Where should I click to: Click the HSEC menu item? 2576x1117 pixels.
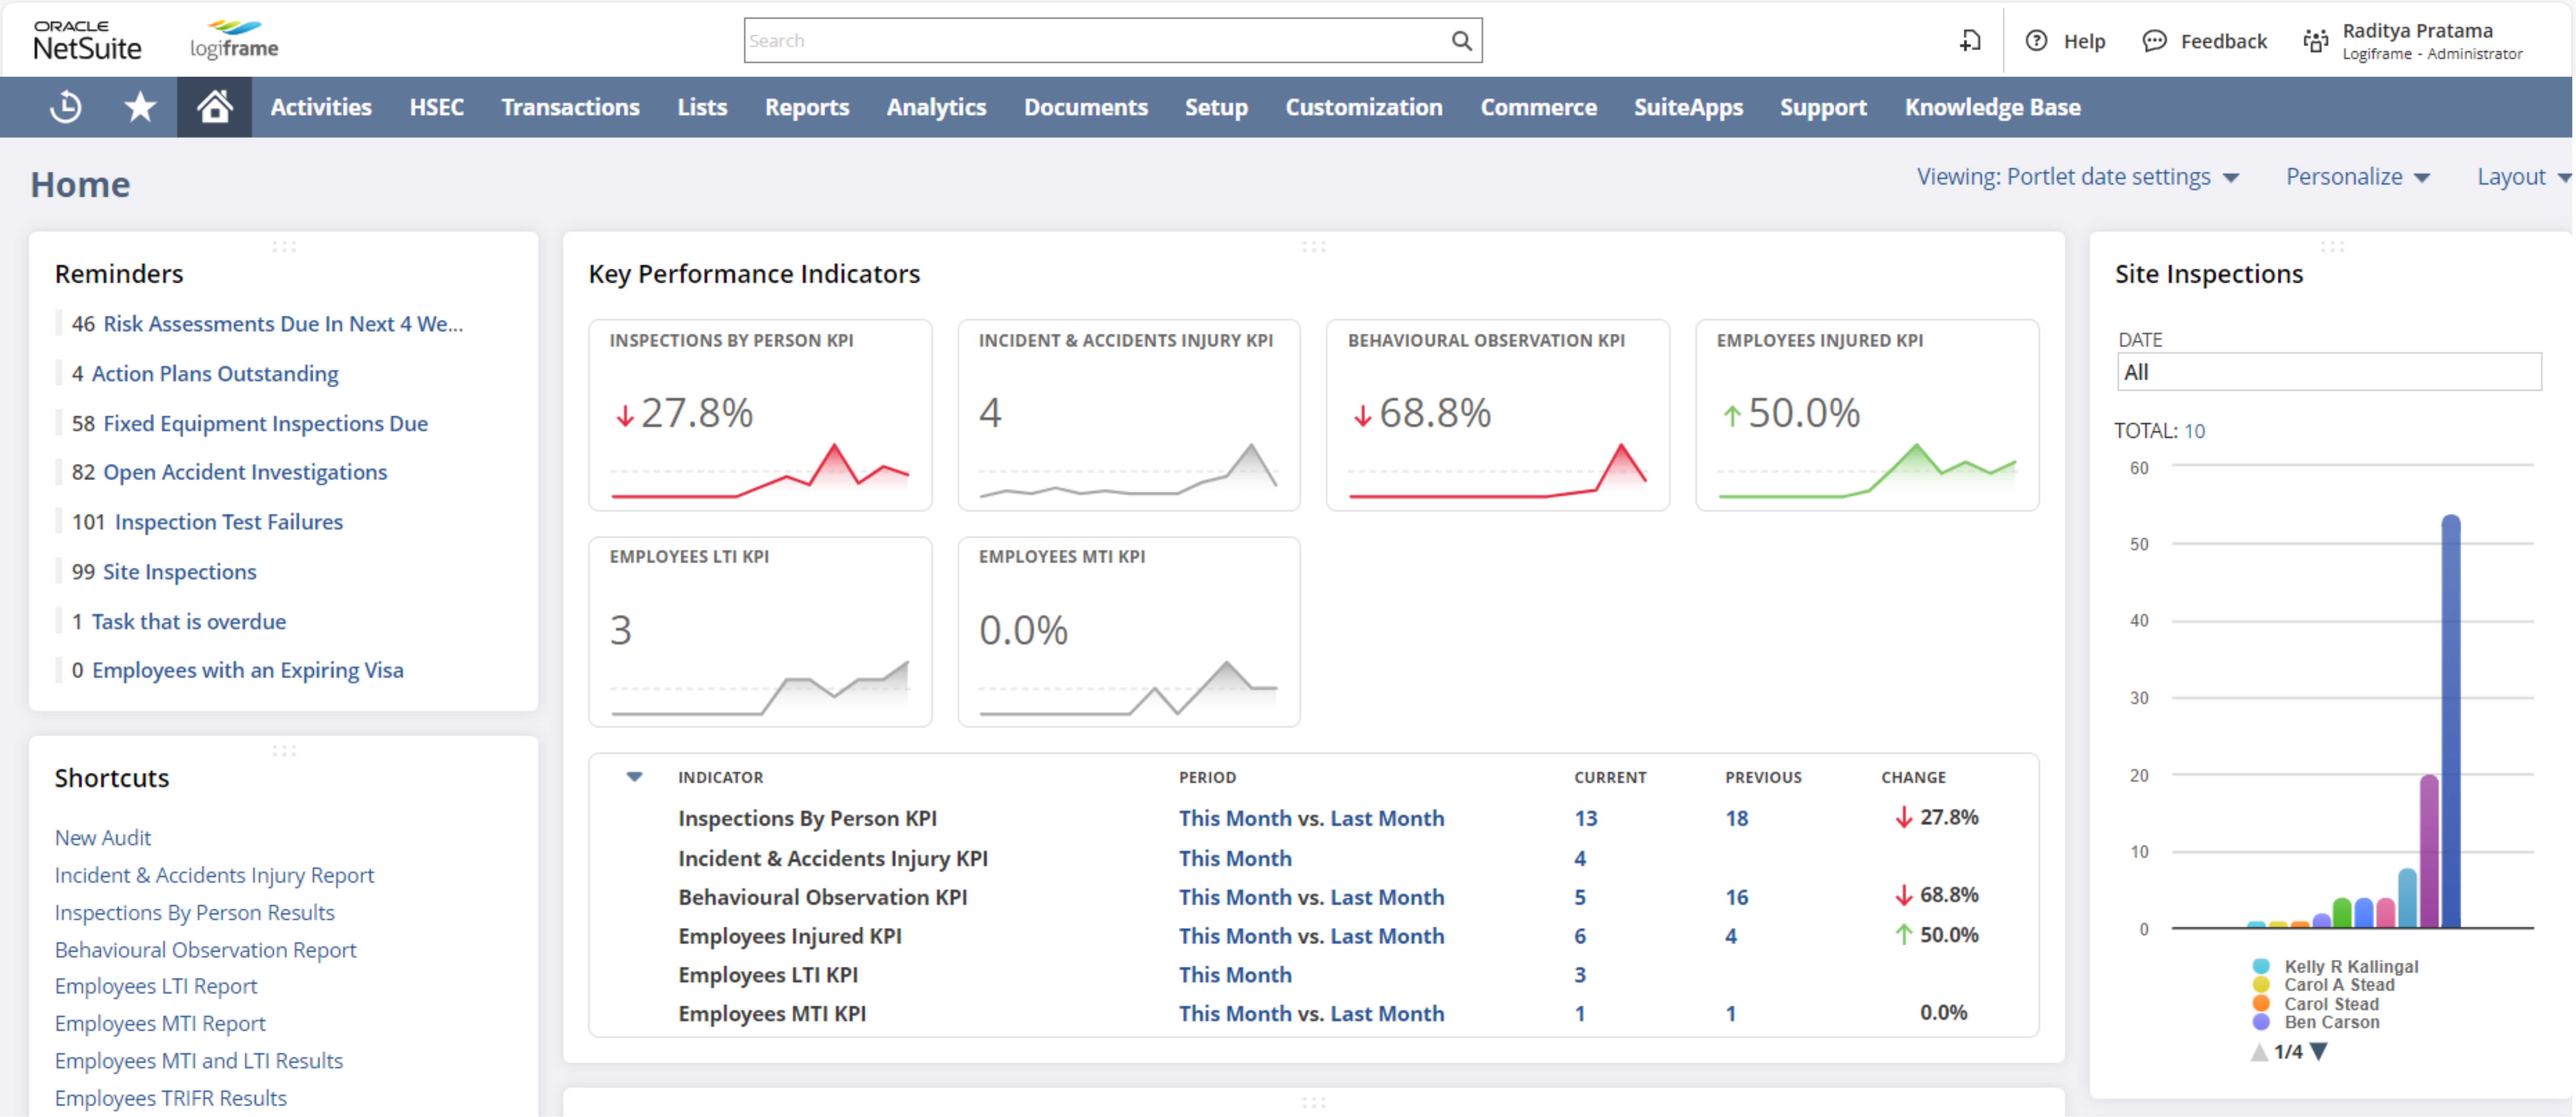(x=435, y=107)
